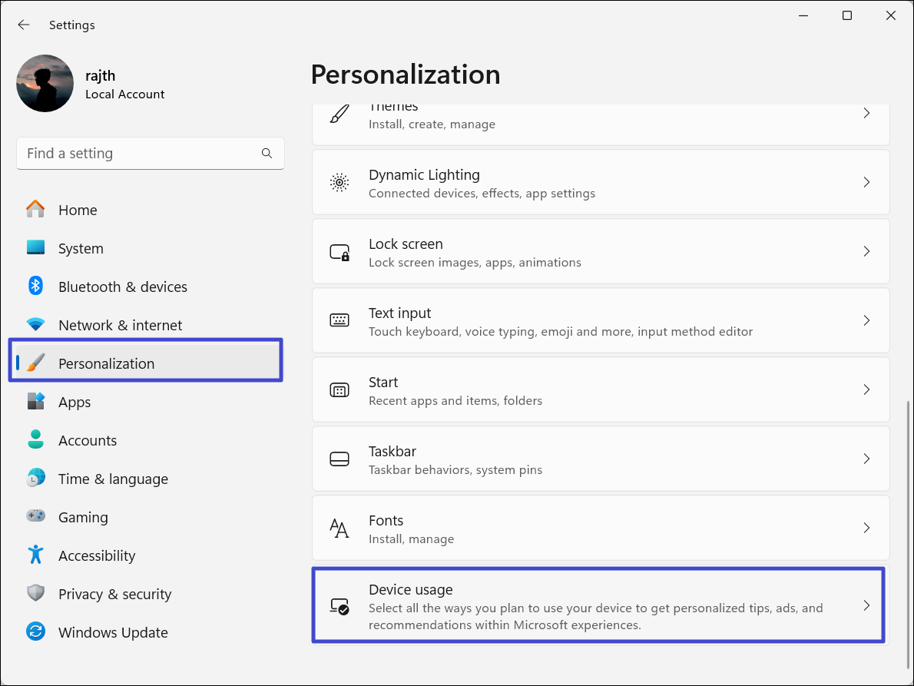This screenshot has width=914, height=686.
Task: Expand Text input settings chevron
Action: coord(866,321)
